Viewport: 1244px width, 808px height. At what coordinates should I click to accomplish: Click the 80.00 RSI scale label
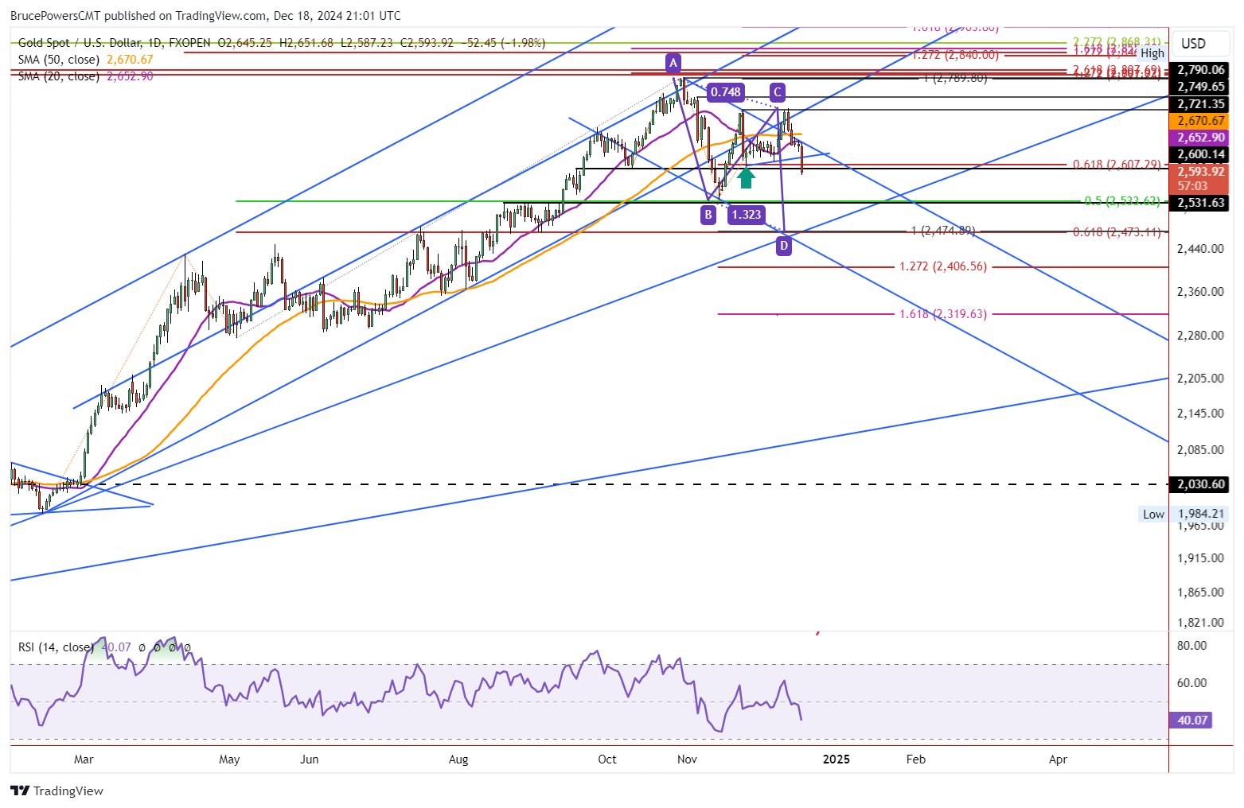coord(1192,646)
